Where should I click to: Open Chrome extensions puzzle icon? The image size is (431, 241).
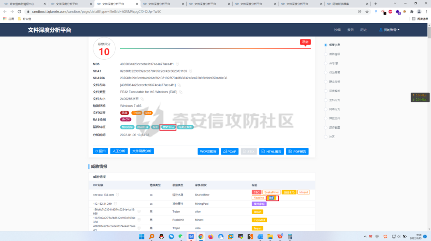click(x=411, y=12)
